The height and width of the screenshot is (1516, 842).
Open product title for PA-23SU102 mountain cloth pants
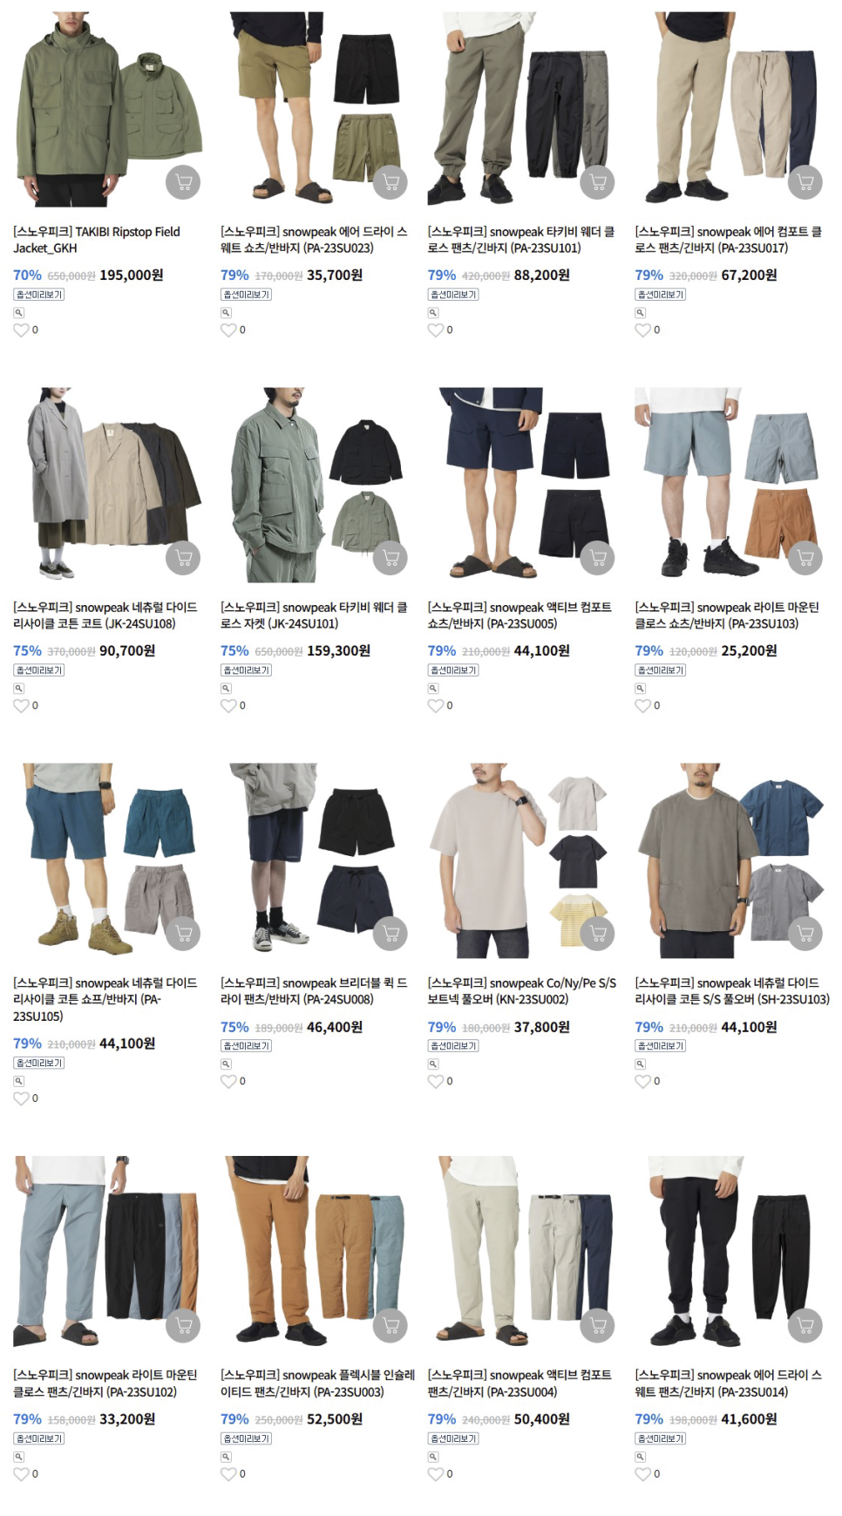pos(105,1383)
